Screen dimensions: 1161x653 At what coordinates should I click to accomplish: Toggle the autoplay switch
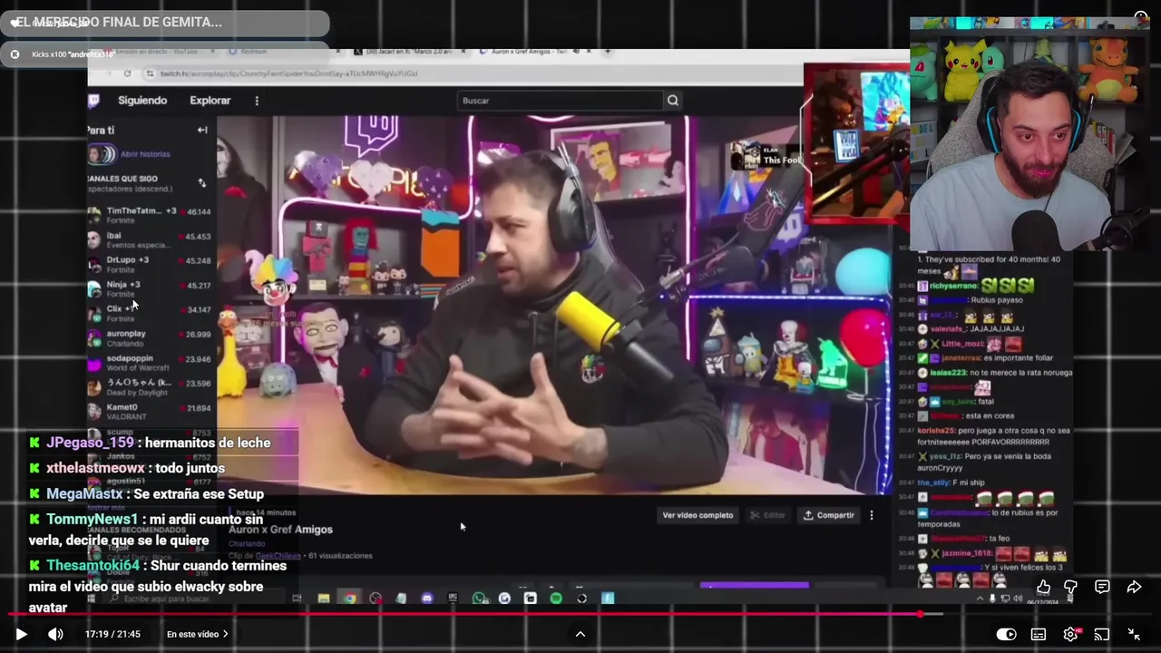point(1007,634)
